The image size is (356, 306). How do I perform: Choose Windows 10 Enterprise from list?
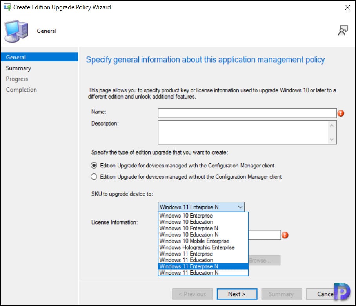point(203,216)
